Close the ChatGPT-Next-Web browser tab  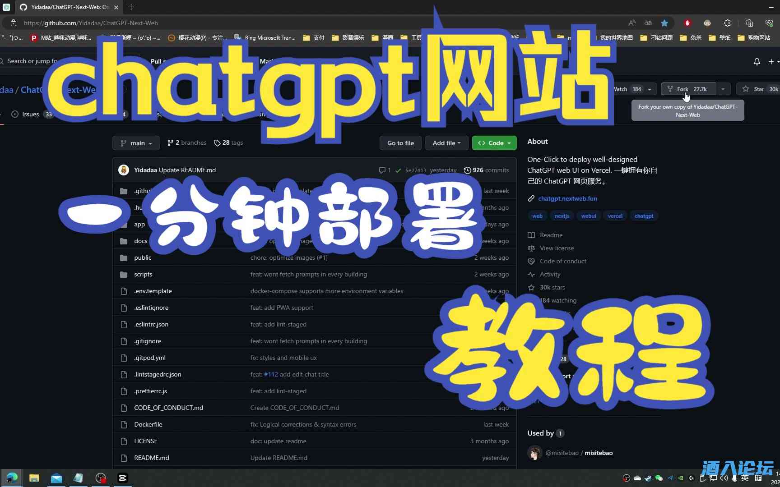click(x=116, y=7)
